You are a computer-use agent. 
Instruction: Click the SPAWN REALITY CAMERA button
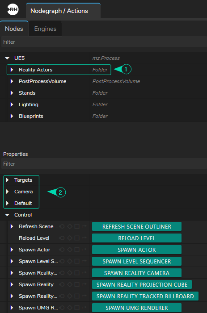click(137, 273)
